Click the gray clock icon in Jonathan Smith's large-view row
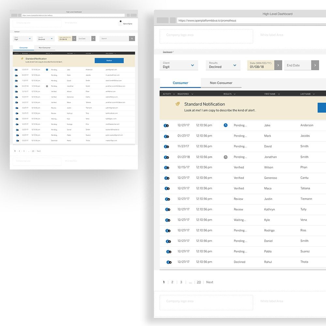Image resolution: width=326 pixels, height=326 pixels. 225,157
